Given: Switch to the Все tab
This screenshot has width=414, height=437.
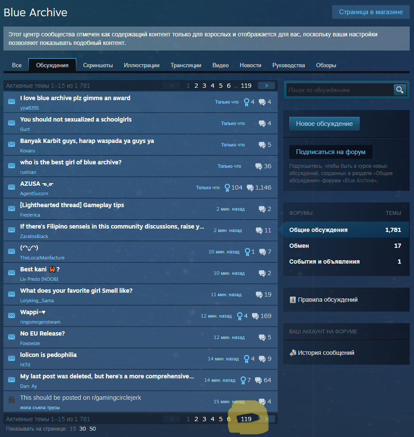Looking at the screenshot, I should coord(17,65).
